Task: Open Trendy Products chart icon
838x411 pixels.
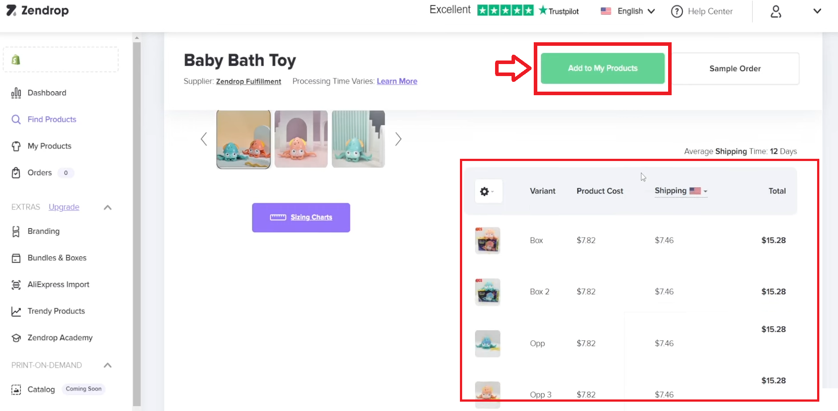Action: tap(16, 311)
